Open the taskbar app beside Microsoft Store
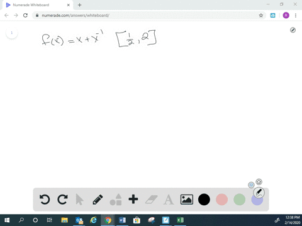The image size is (302, 226). click(x=151, y=220)
